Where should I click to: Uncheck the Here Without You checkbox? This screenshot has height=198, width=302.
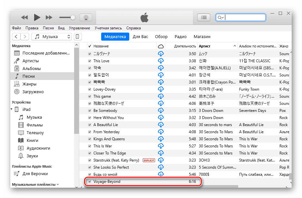click(x=90, y=118)
